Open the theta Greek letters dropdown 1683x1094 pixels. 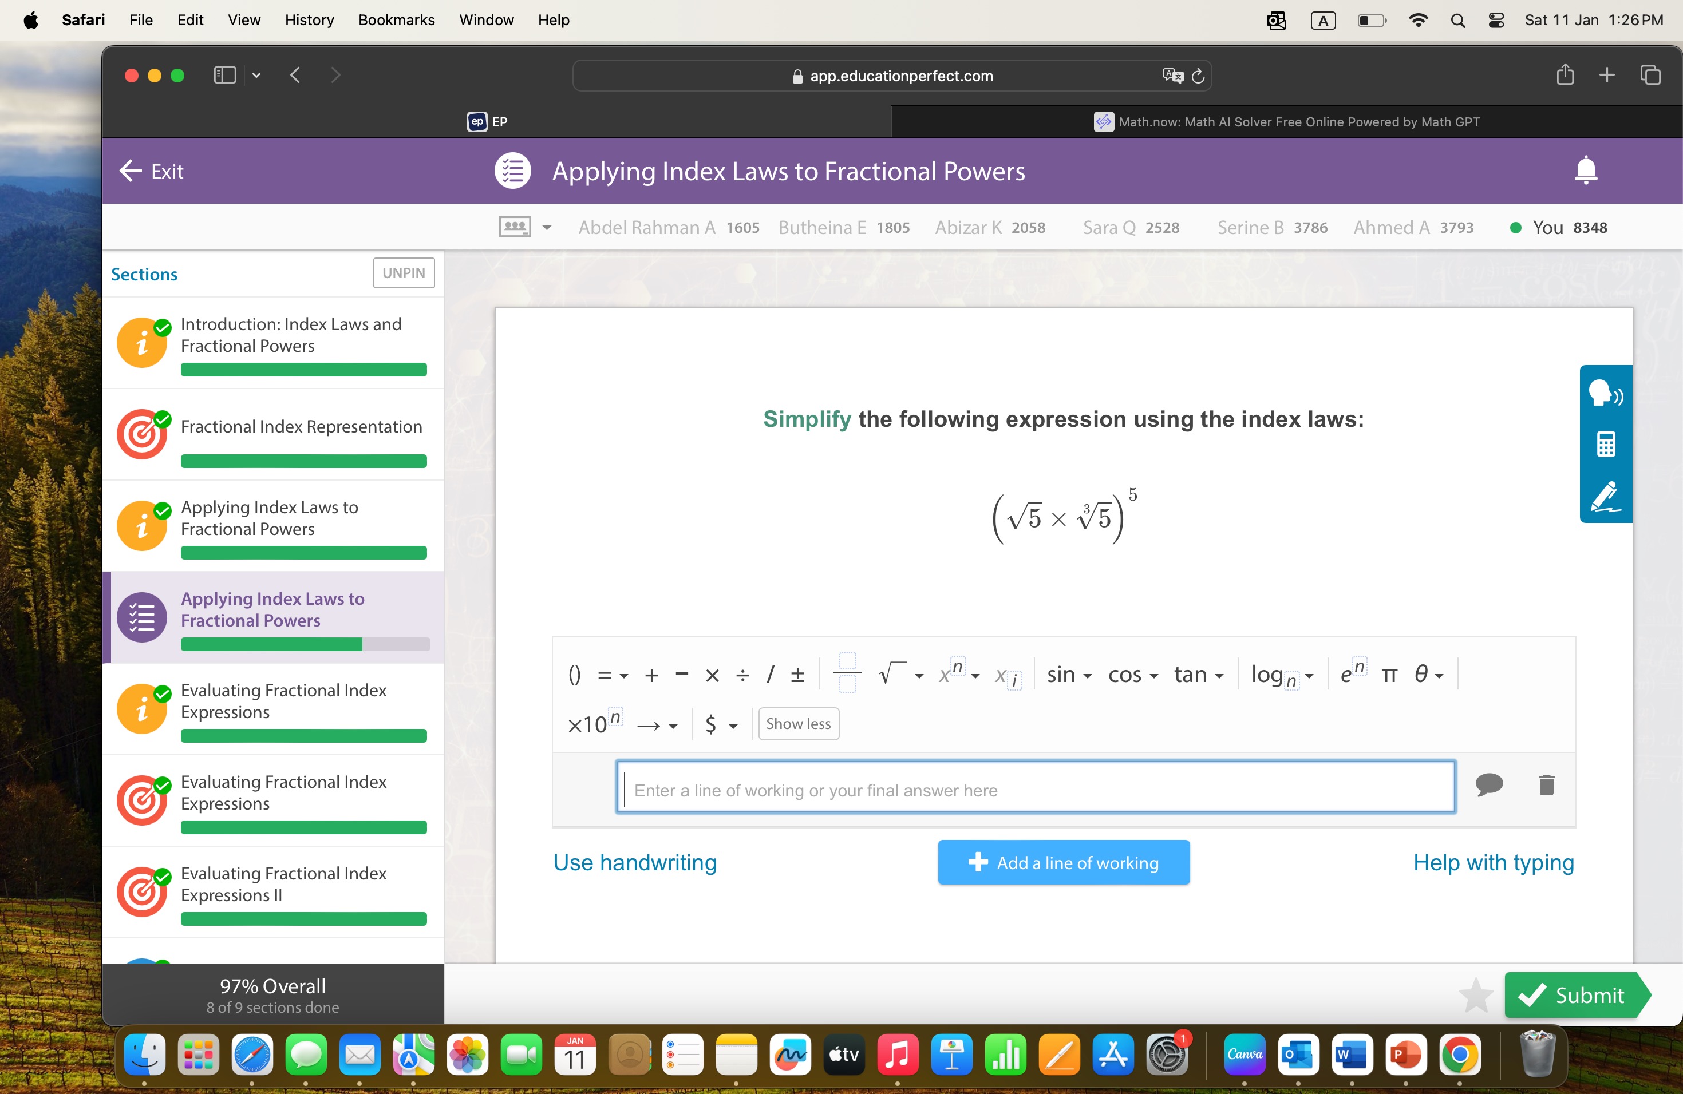1428,675
